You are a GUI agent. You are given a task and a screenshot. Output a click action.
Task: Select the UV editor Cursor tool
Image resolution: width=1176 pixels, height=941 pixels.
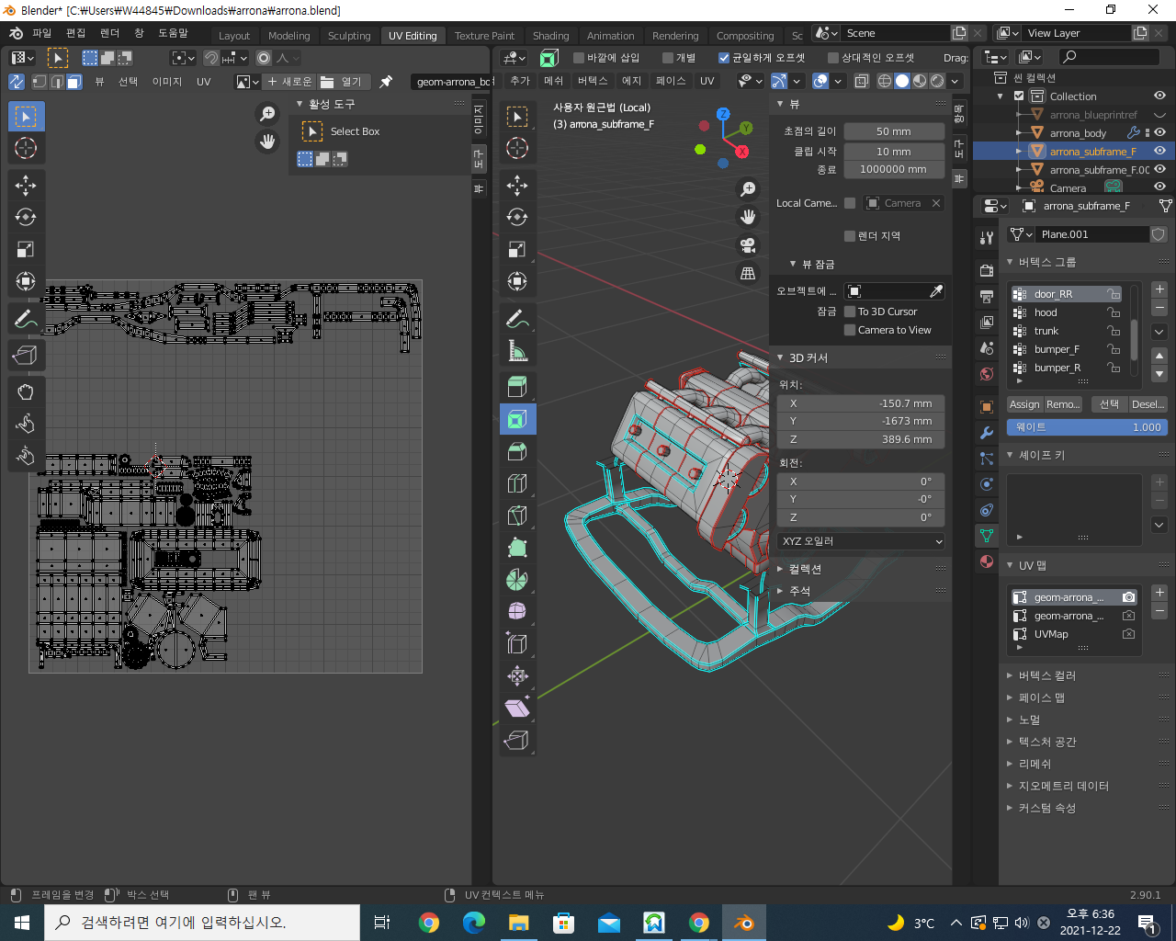[26, 148]
